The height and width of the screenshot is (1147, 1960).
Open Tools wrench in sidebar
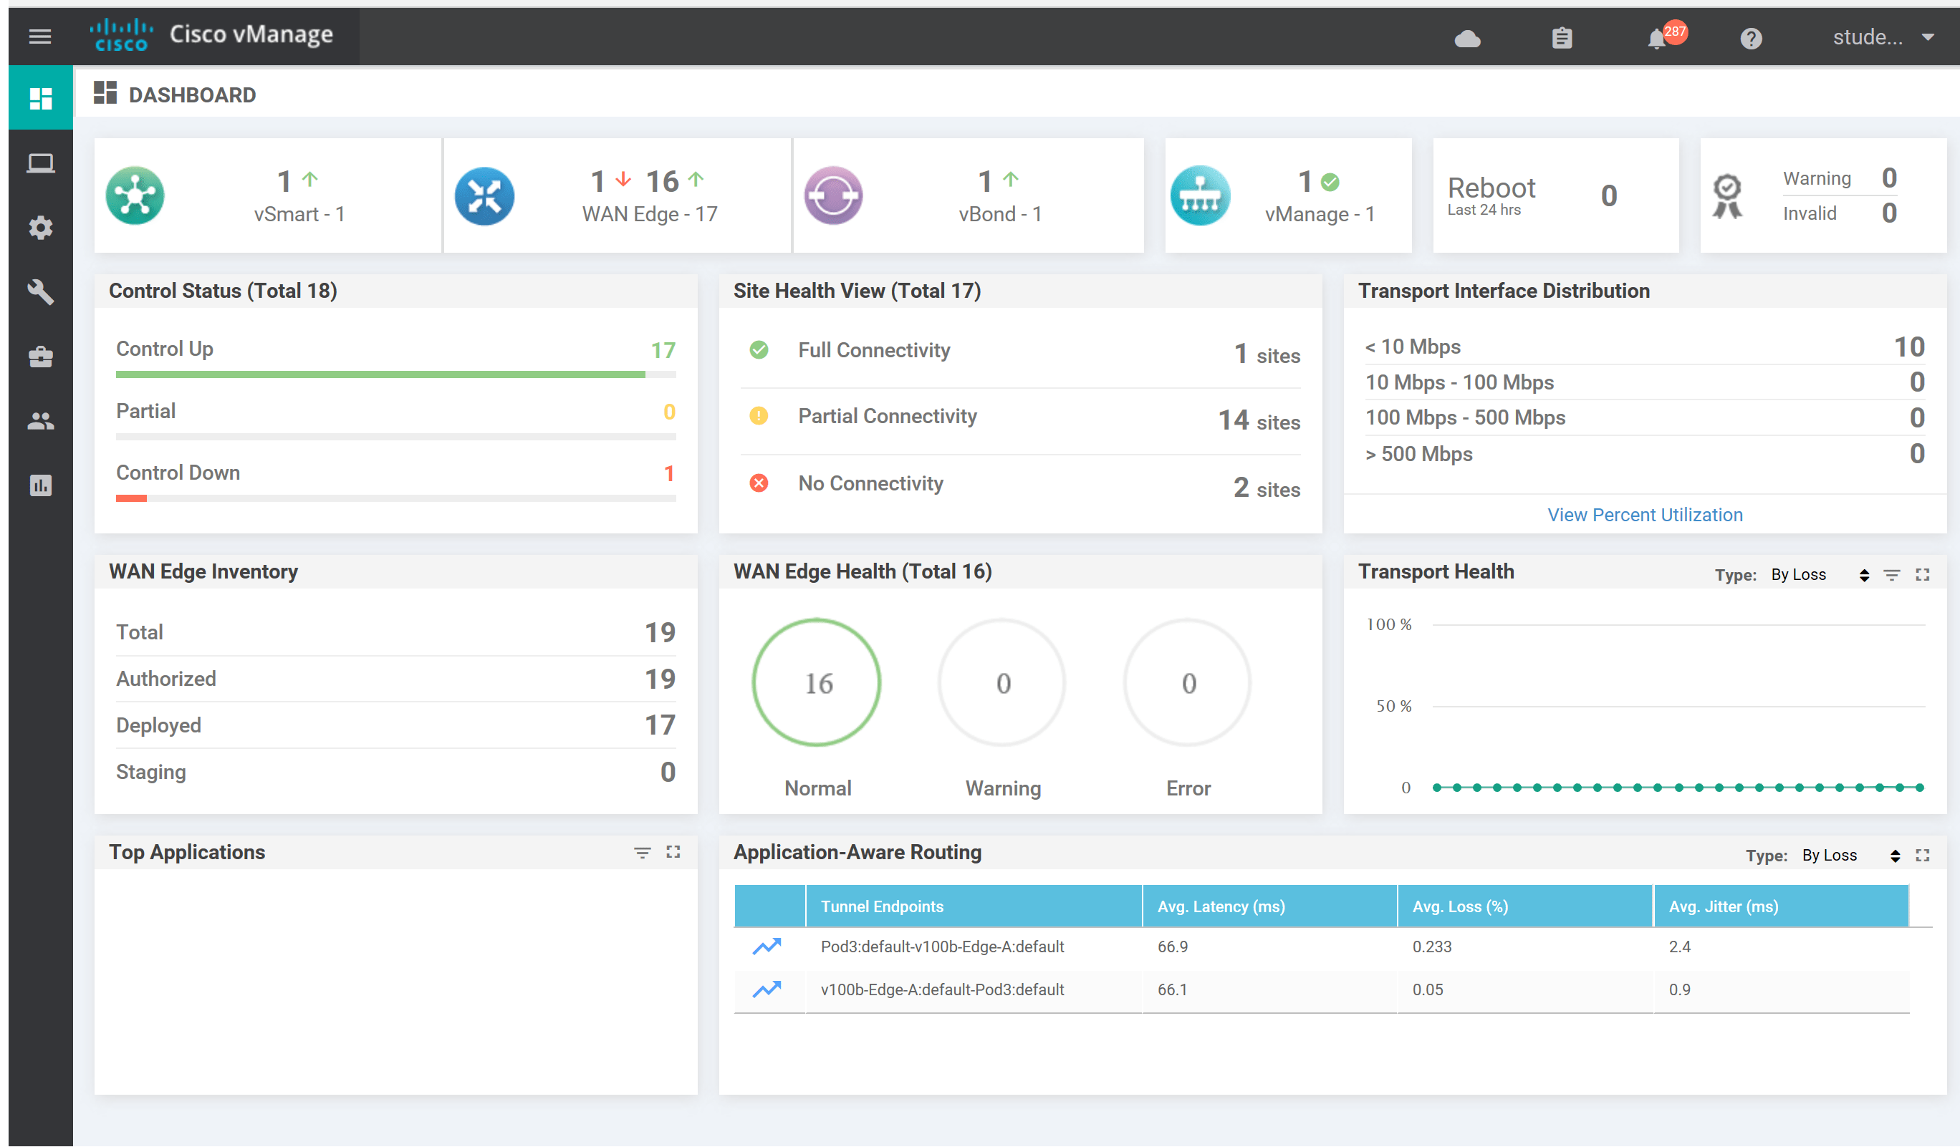click(40, 292)
